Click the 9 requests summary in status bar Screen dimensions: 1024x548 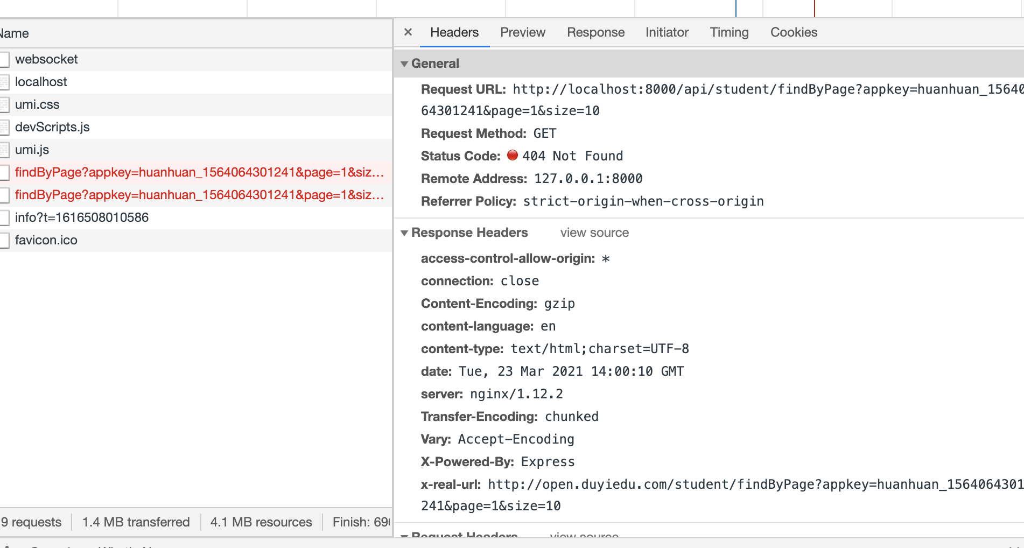click(31, 522)
